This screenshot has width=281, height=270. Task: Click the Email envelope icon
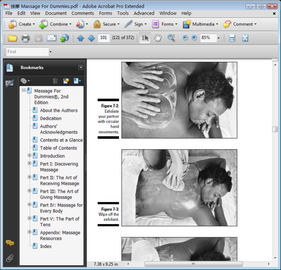pyautogui.click(x=52, y=38)
